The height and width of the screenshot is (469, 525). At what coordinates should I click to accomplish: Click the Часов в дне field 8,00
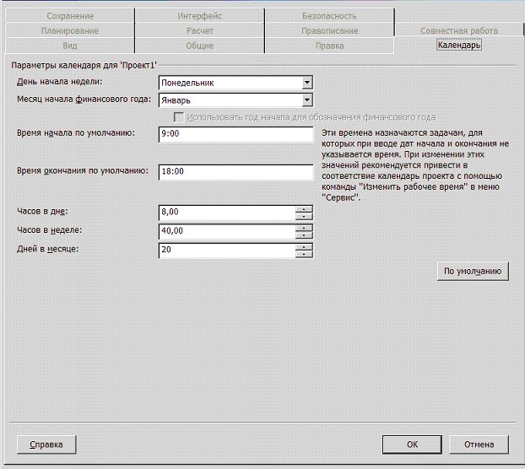coord(227,212)
